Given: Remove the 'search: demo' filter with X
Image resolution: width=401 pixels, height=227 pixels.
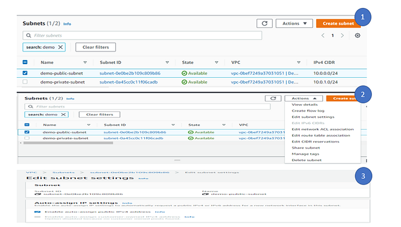Looking at the screenshot, I should pyautogui.click(x=60, y=47).
